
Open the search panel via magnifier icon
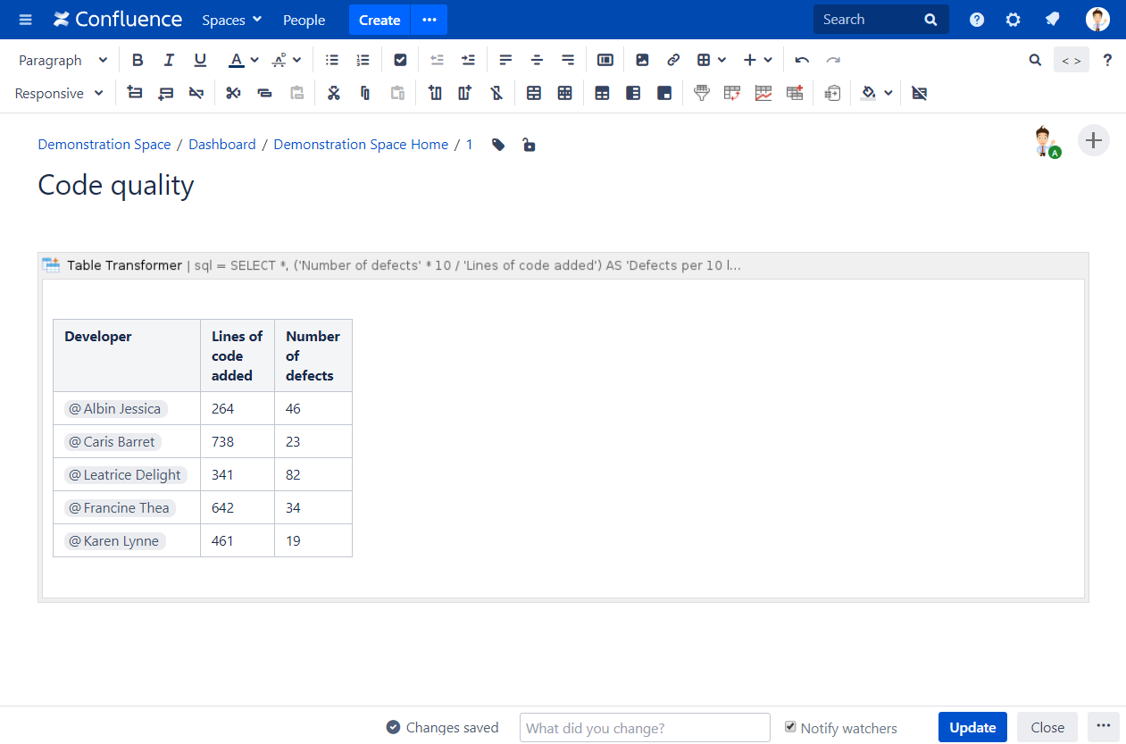pos(1035,59)
